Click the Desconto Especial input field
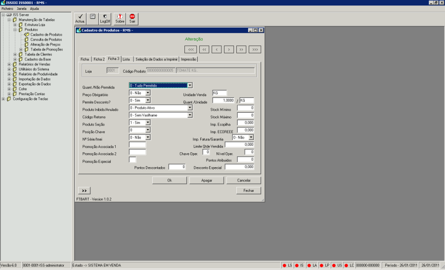Viewport: 445px width, 270px height. [x=239, y=167]
